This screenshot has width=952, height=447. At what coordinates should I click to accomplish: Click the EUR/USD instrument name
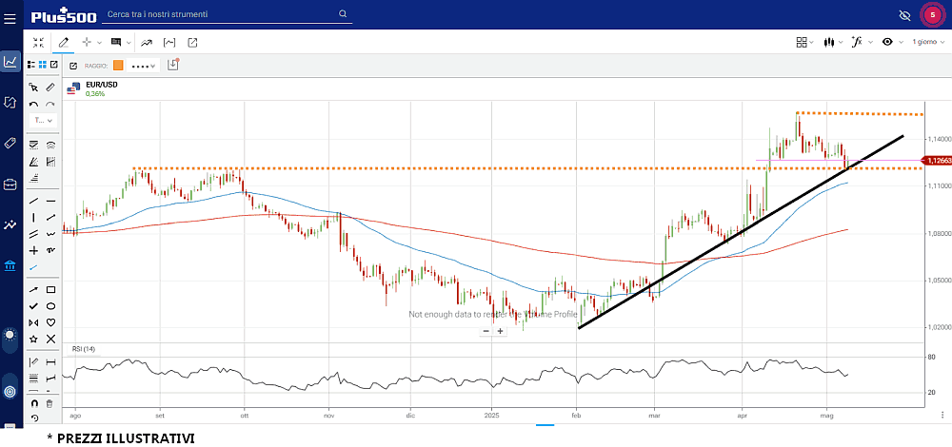coord(101,85)
